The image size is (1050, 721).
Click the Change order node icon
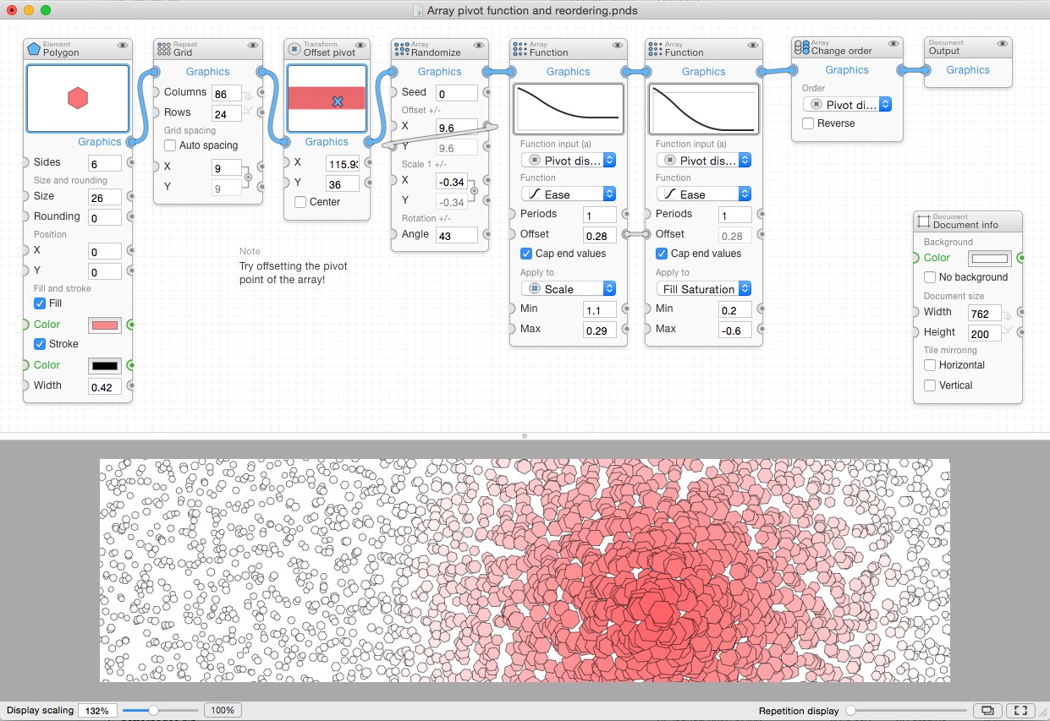[x=801, y=47]
